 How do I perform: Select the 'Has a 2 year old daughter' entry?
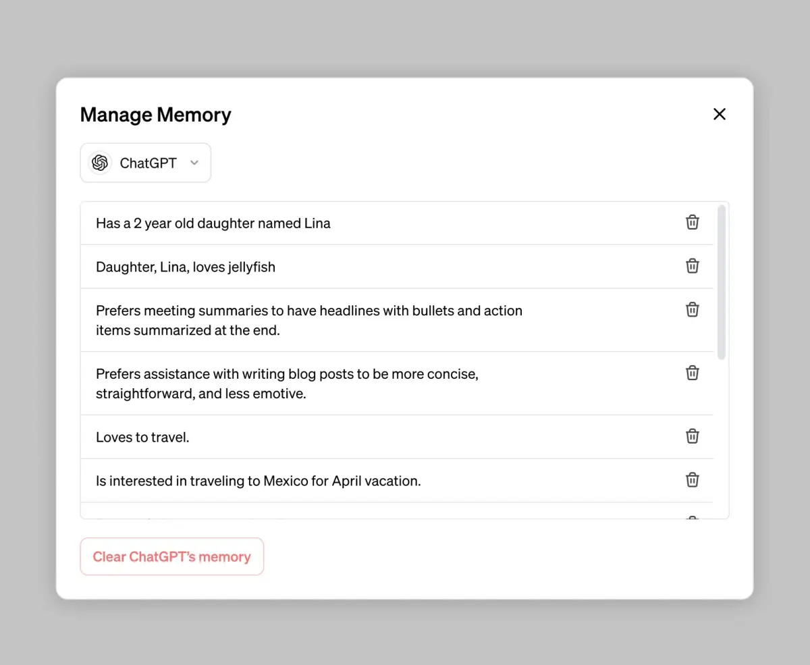point(397,223)
